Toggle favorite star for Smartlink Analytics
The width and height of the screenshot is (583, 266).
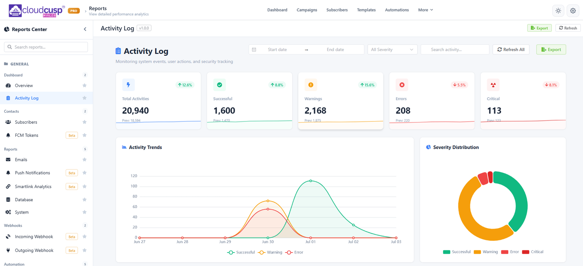pos(85,187)
